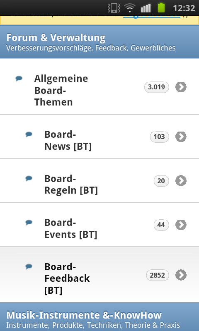Tap the 2852 count badge
199x331 pixels.
158,275
